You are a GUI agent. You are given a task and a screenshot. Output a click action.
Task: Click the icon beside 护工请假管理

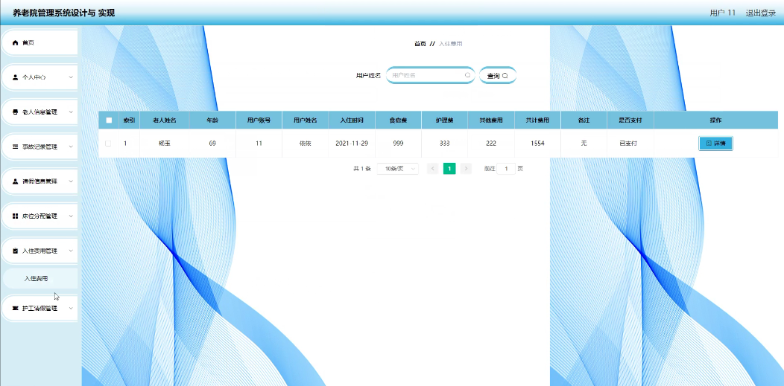pyautogui.click(x=15, y=308)
